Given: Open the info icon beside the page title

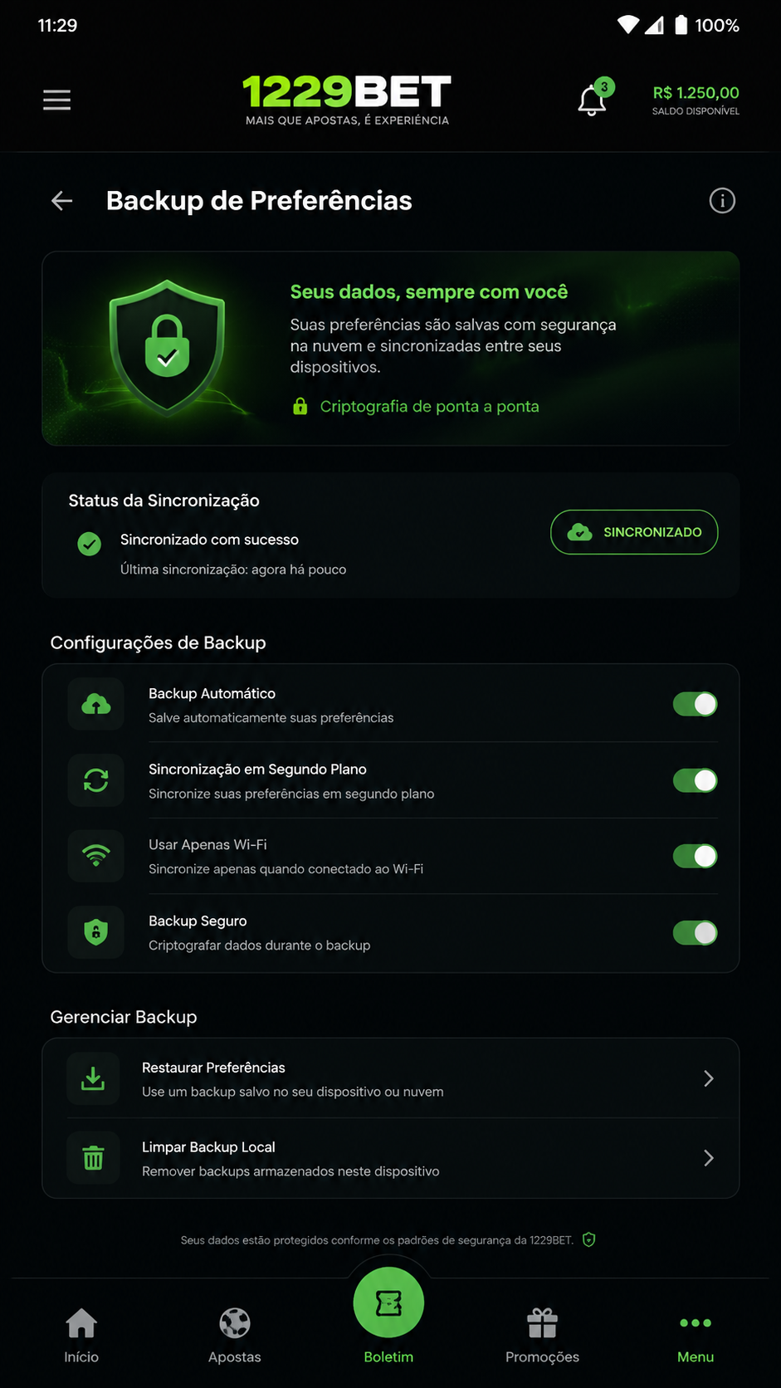Looking at the screenshot, I should (722, 201).
